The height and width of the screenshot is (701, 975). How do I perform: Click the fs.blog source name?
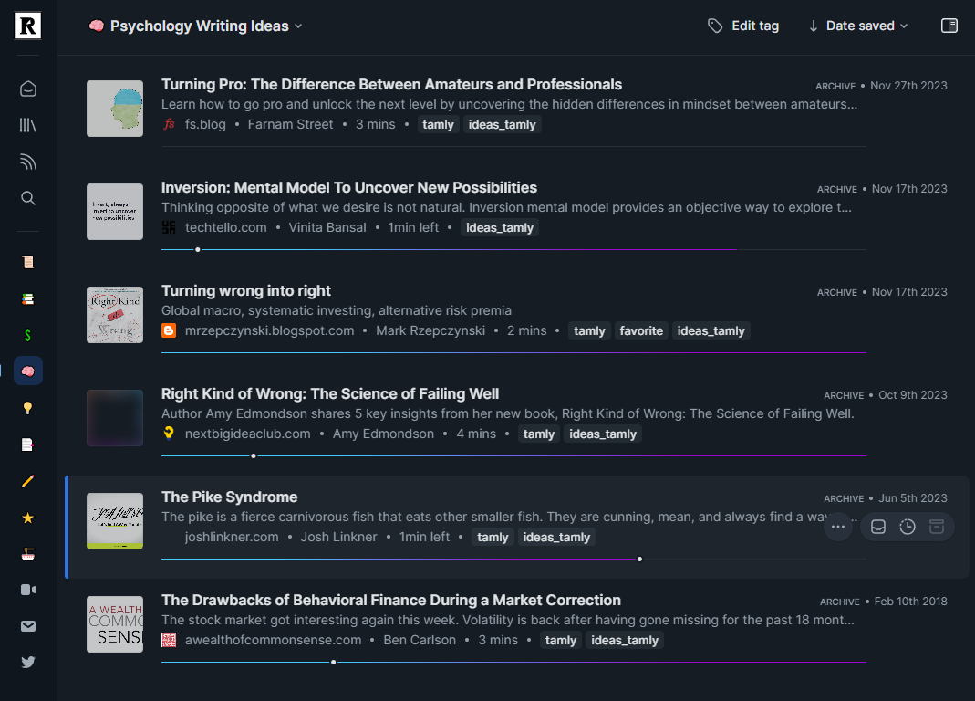pyautogui.click(x=205, y=124)
